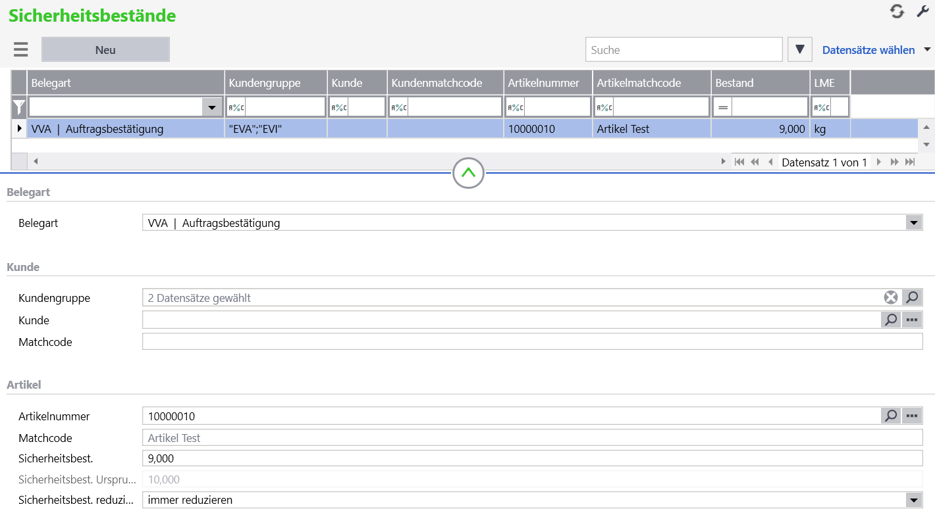Click the Artikel Test grid cell

(652, 129)
